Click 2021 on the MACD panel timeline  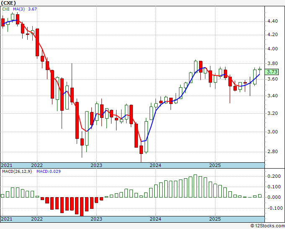pyautogui.click(x=7, y=219)
